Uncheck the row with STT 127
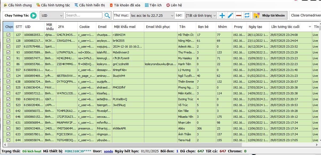This screenshot has width=321, height=155. pyautogui.click(x=8, y=35)
